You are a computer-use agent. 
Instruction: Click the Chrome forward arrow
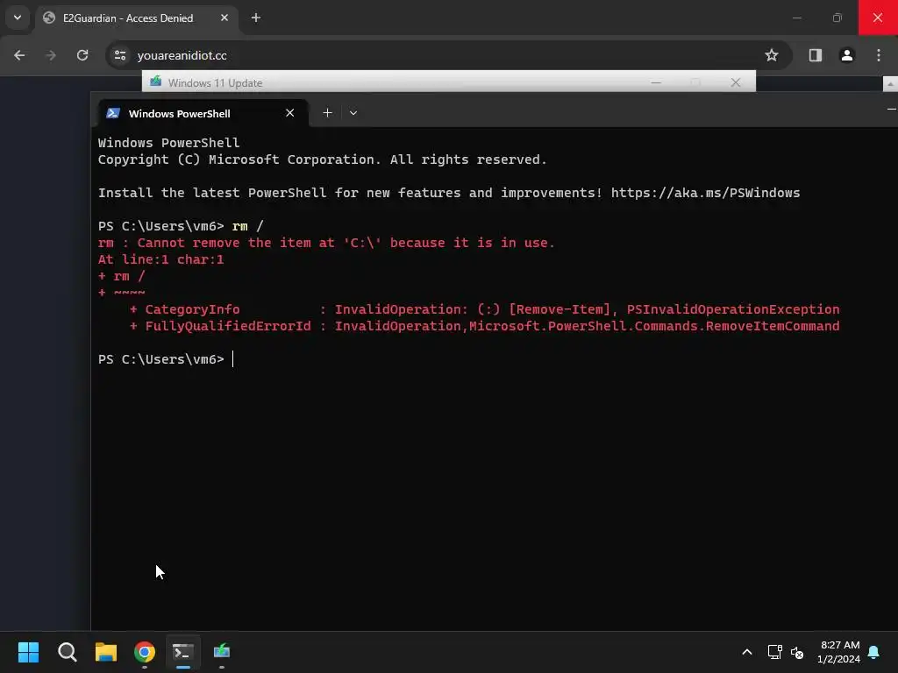click(x=51, y=55)
